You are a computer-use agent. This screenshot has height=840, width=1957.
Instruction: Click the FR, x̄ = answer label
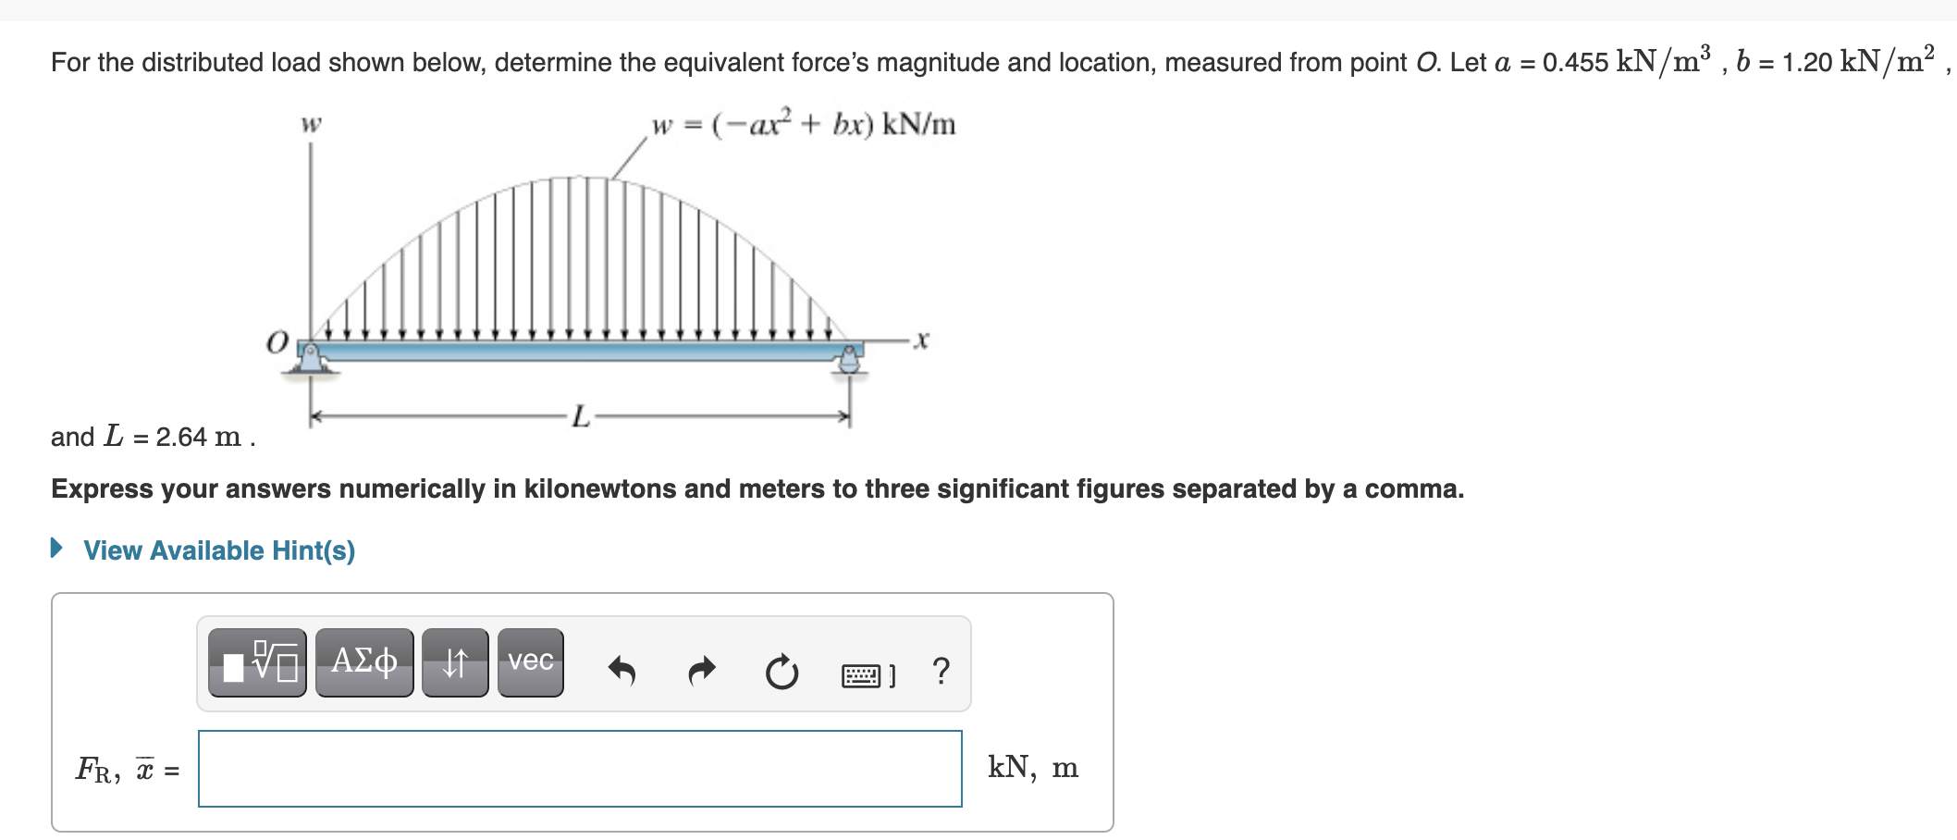126,769
